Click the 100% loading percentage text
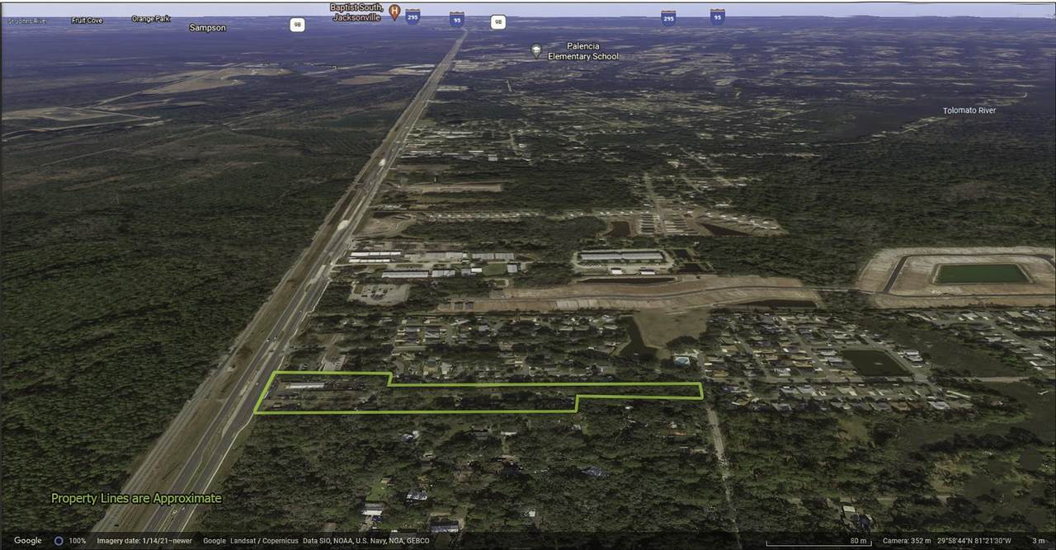 tap(78, 541)
